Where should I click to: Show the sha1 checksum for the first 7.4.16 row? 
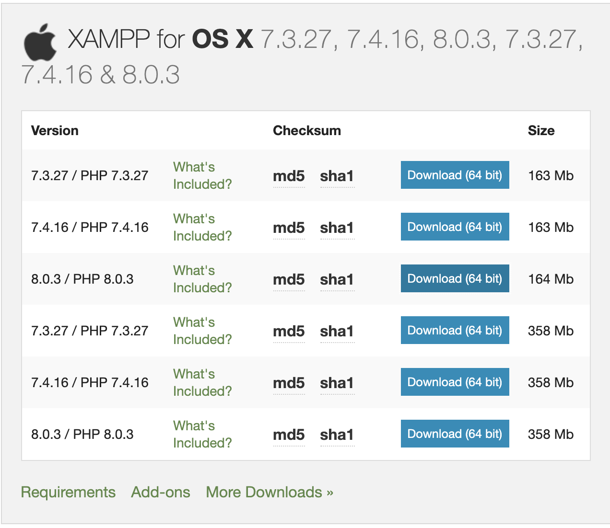point(337,228)
